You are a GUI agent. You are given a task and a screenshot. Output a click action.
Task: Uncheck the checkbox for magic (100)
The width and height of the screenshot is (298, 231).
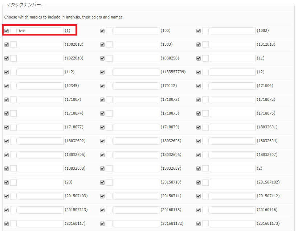[x=102, y=31]
